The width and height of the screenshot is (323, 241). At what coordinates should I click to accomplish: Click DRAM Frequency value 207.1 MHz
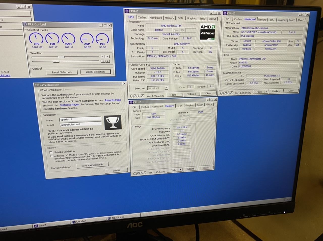coord(181,128)
